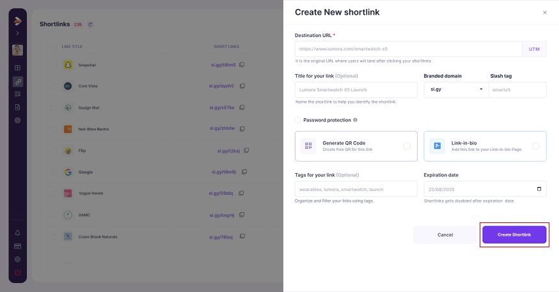Click the Generate QR Code icon
The width and height of the screenshot is (559, 292).
(308, 146)
